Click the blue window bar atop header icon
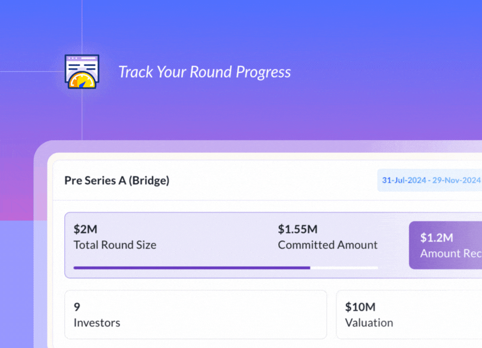This screenshot has width=482, height=348. click(x=82, y=58)
